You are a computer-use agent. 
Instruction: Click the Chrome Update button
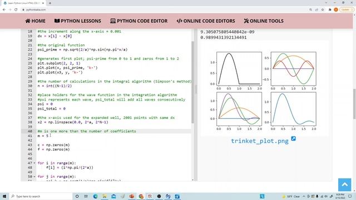pos(347,10)
